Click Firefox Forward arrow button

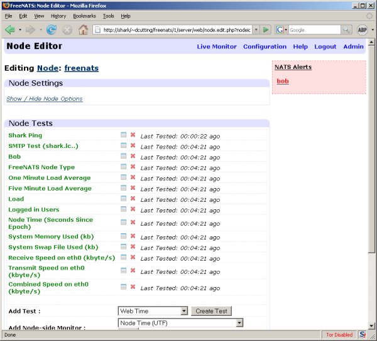click(x=30, y=30)
